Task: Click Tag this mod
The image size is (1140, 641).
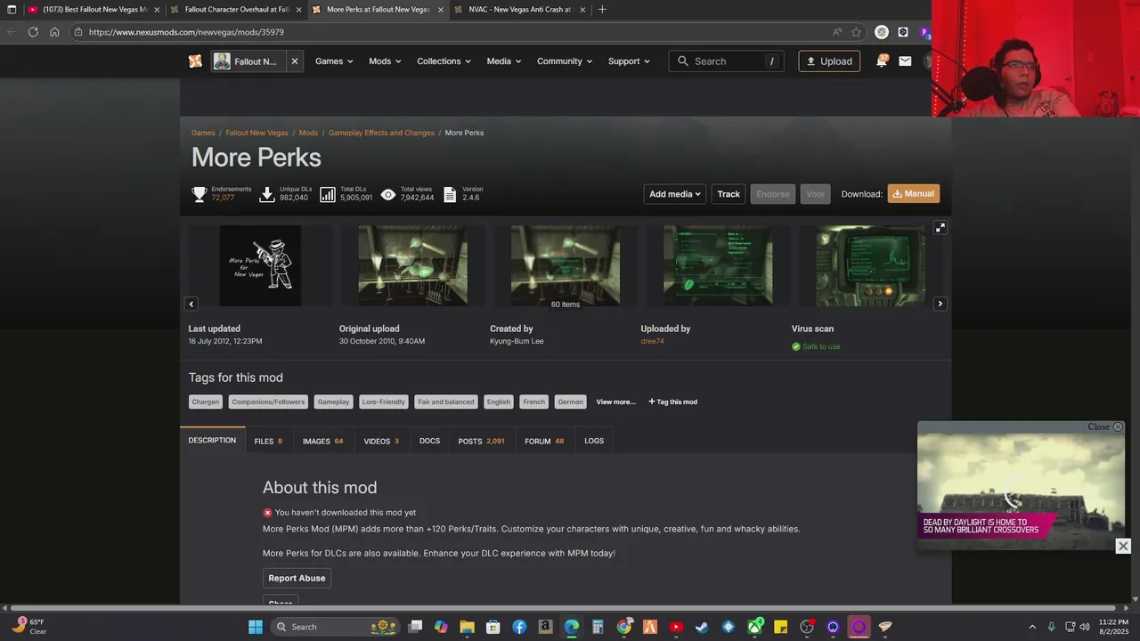Action: point(672,402)
